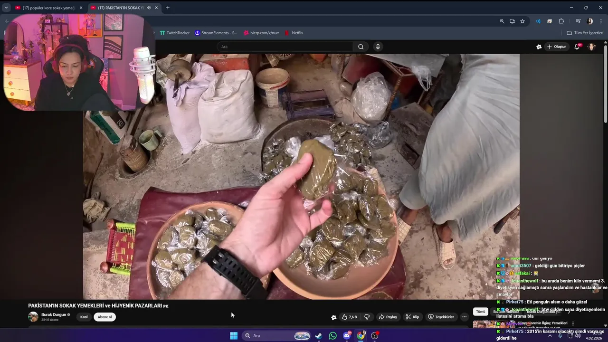Screen dimensions: 608x342
Task: Bookmark this page with the star icon
Action: click(522, 21)
